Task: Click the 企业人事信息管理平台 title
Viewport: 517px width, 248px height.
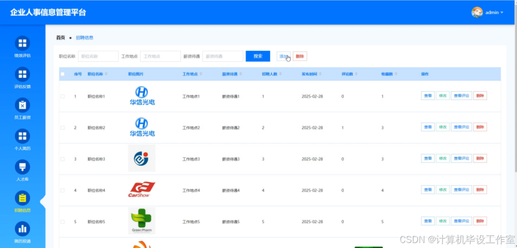Action: point(48,13)
